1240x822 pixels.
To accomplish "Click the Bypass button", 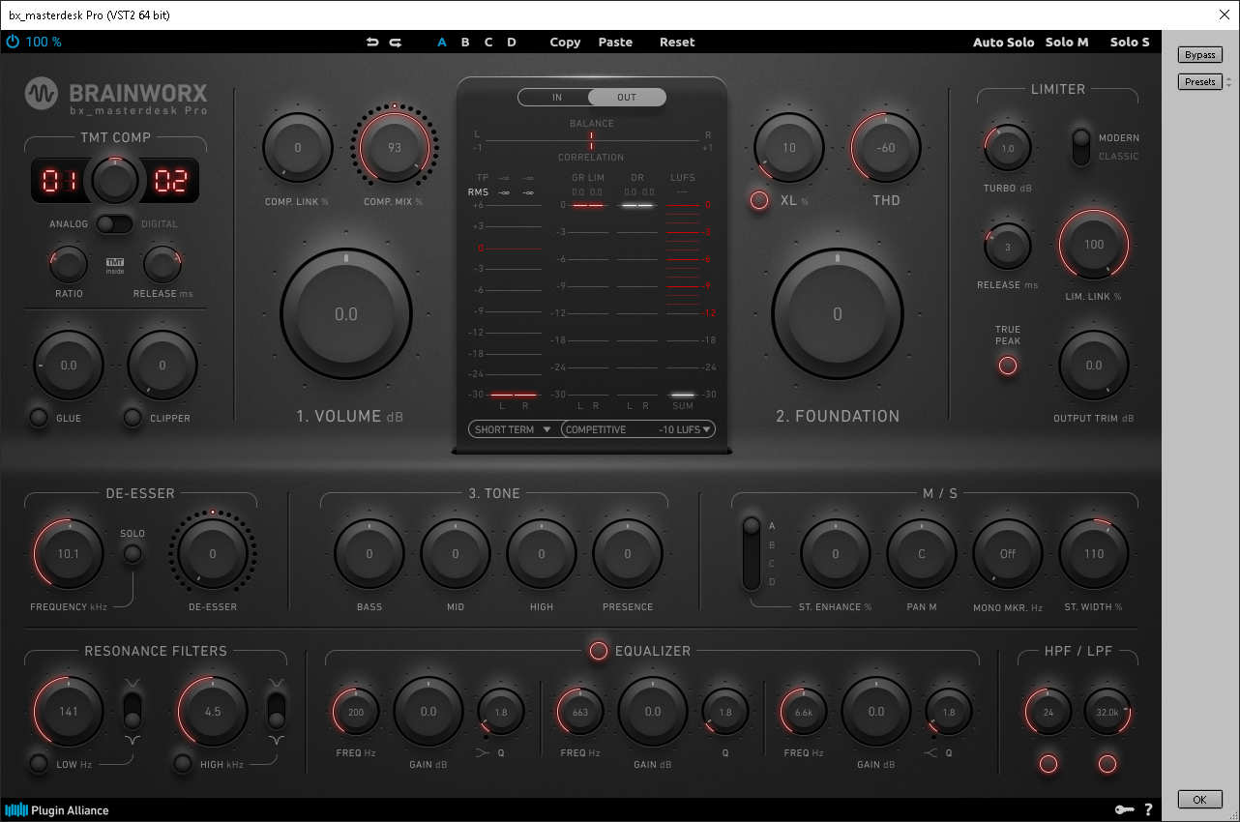I will click(1199, 55).
